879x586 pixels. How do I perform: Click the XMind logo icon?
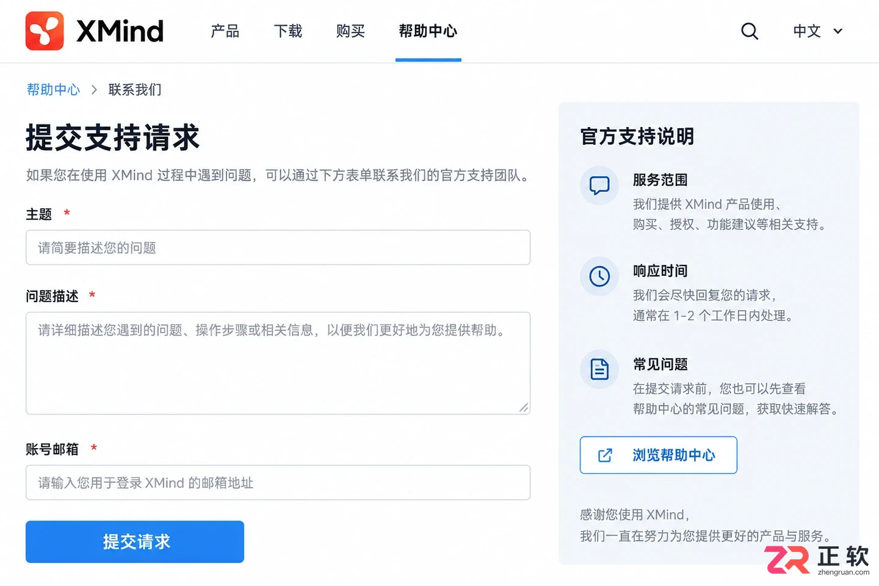point(45,31)
